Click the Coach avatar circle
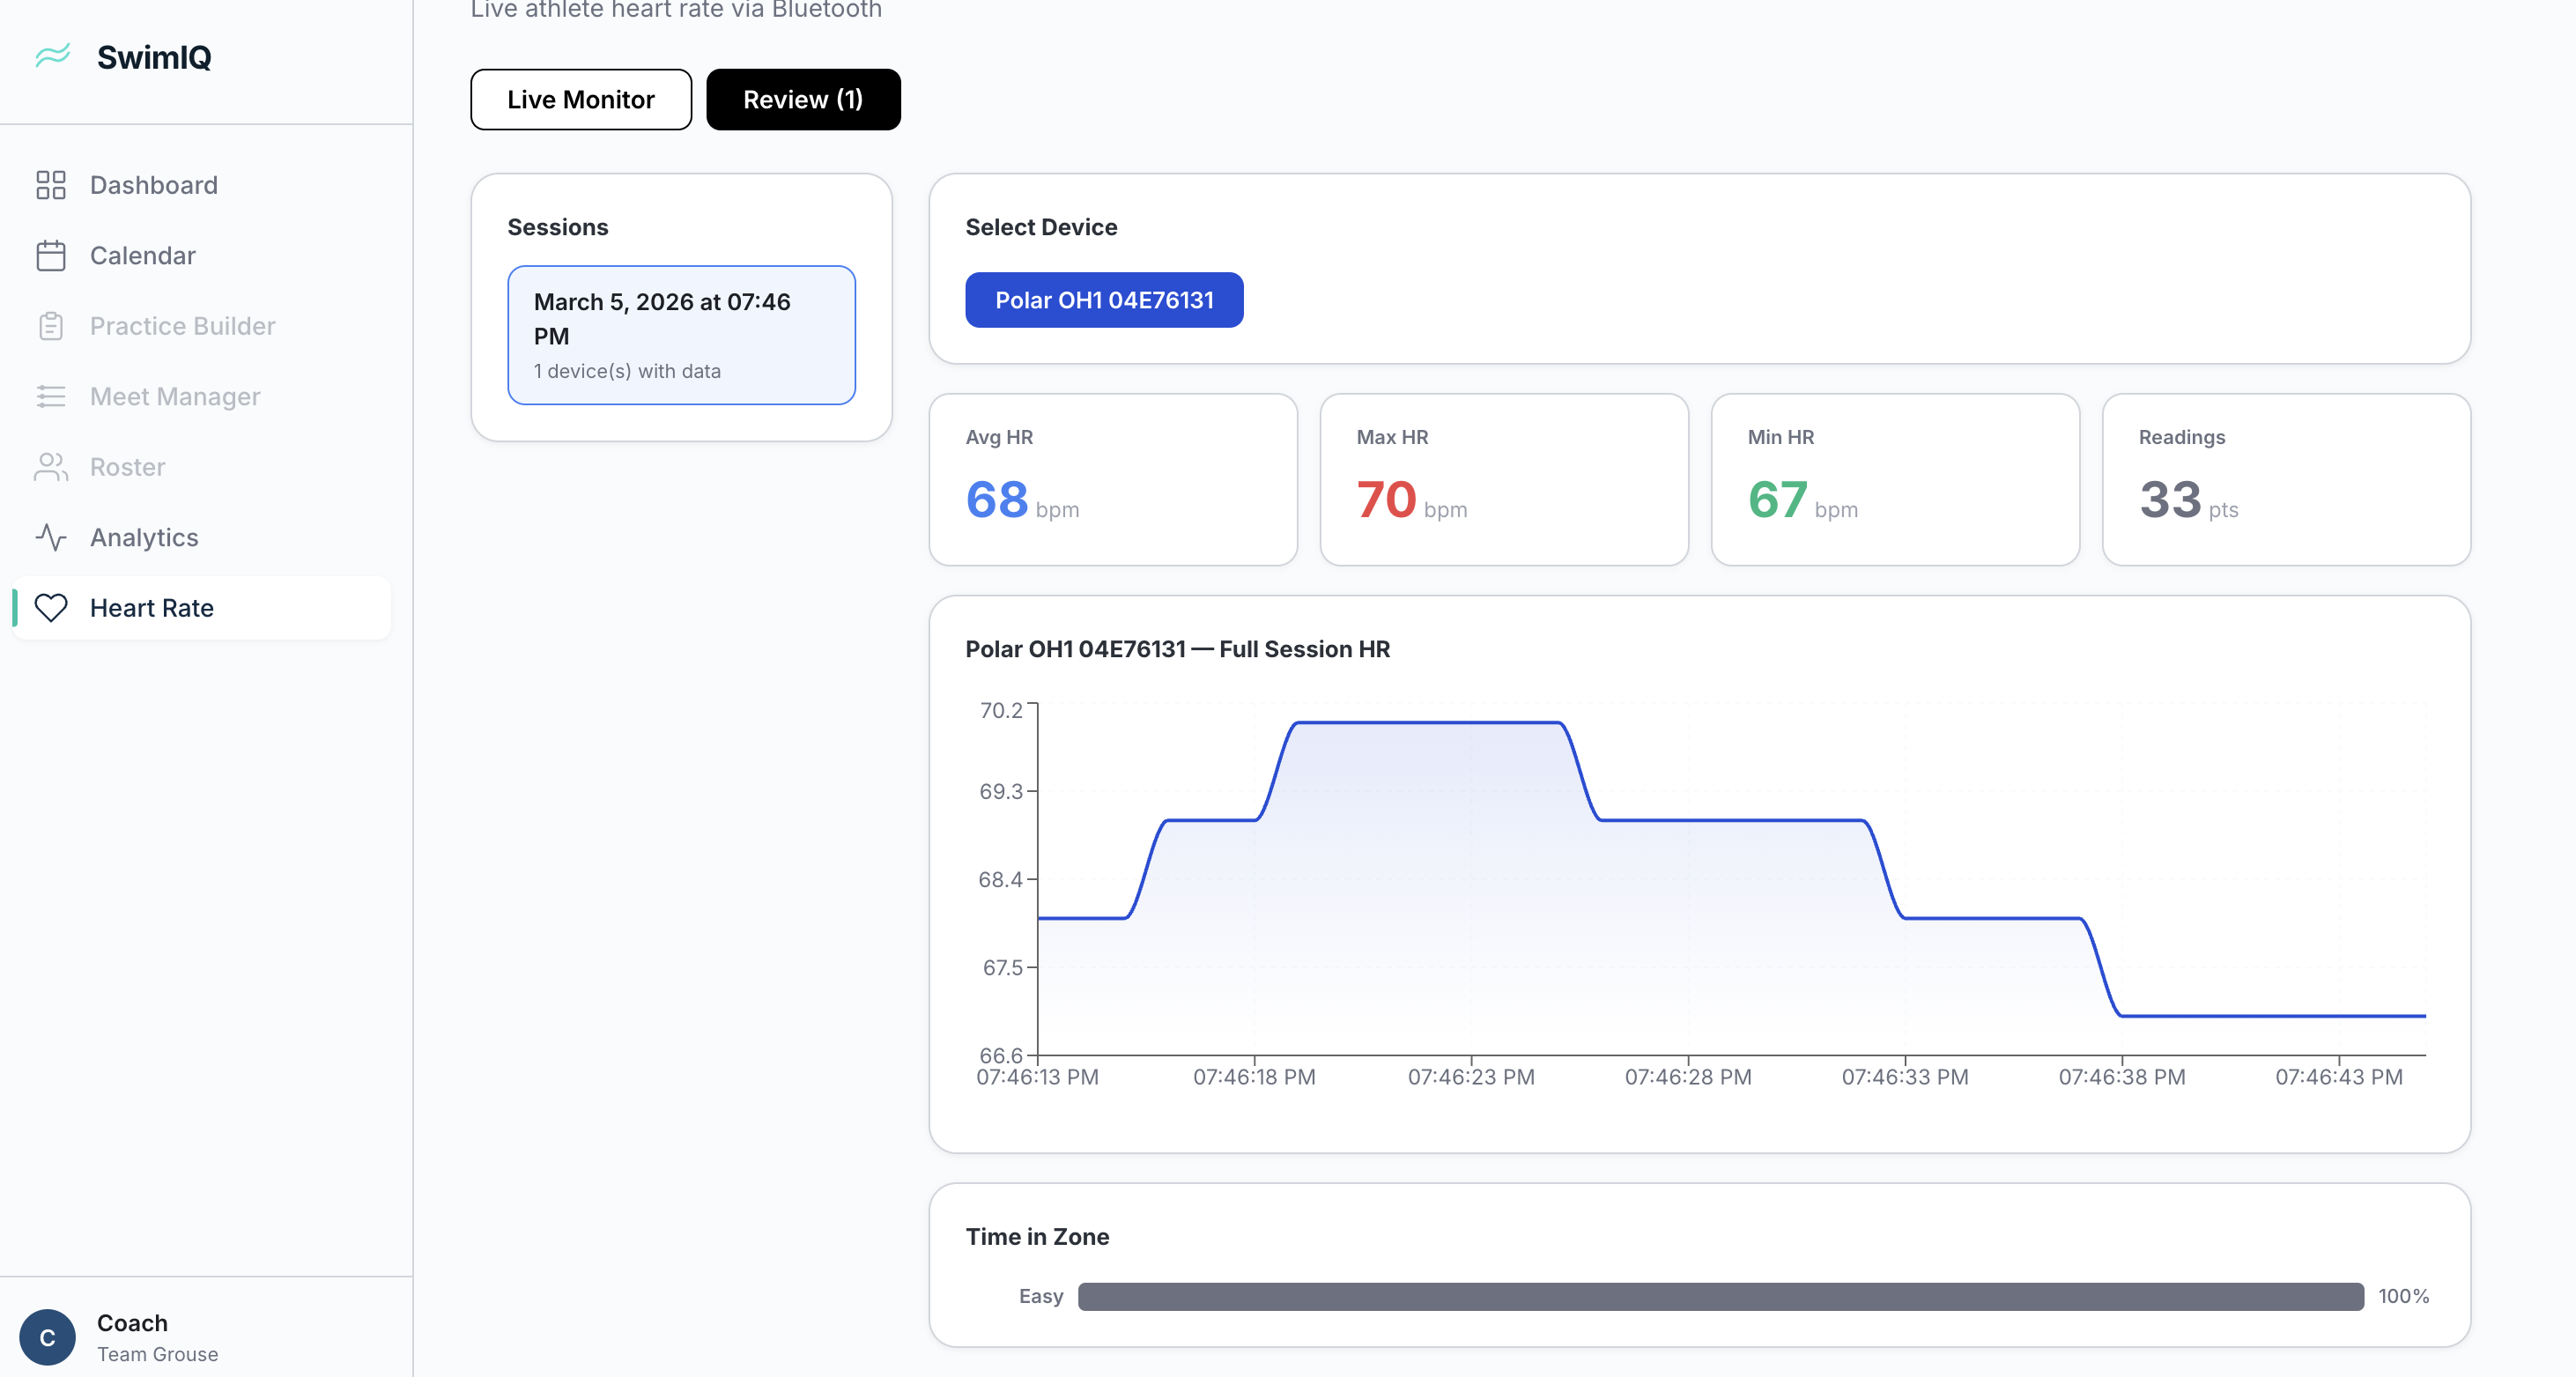 point(47,1337)
